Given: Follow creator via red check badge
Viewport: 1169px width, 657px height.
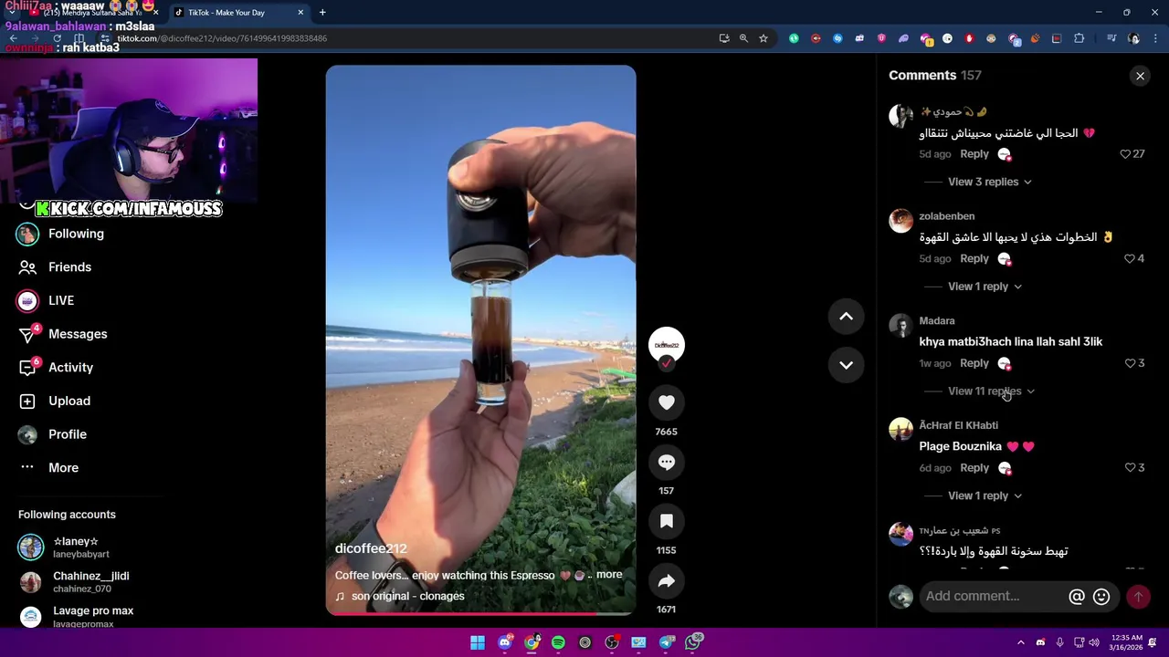Looking at the screenshot, I should click(x=667, y=363).
